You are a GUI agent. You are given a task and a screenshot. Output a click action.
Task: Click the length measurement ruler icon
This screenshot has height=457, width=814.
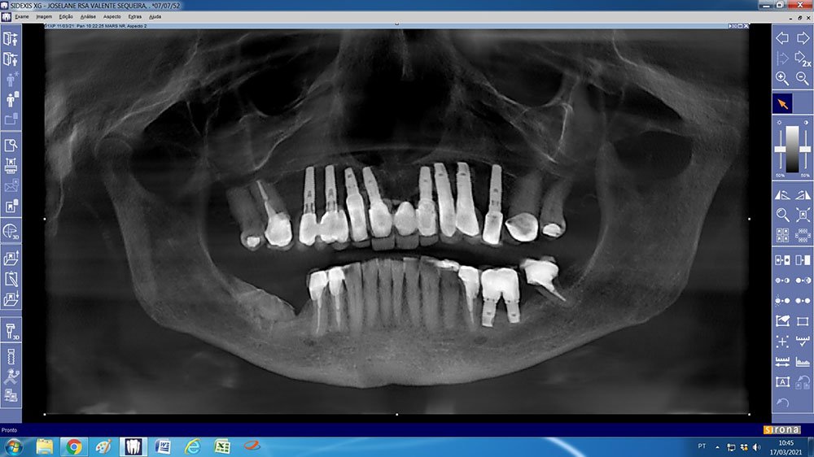781,362
